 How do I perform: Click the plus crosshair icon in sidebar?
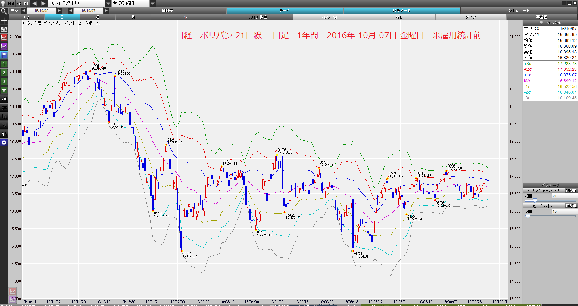[x=4, y=20]
